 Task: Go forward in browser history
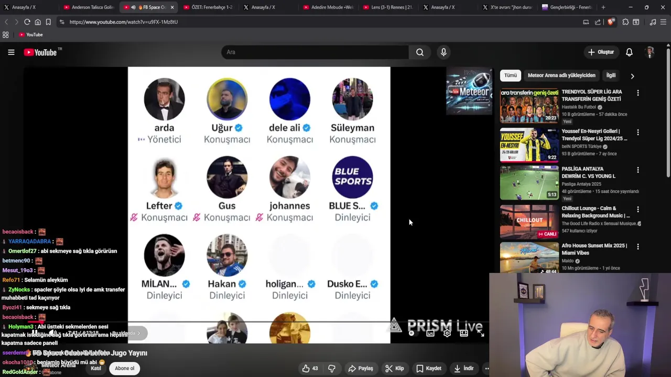(16, 22)
